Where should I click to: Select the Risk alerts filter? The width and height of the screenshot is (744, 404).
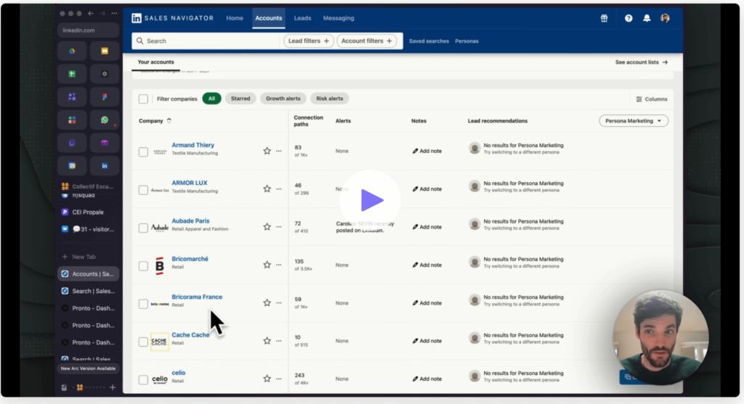pos(329,99)
